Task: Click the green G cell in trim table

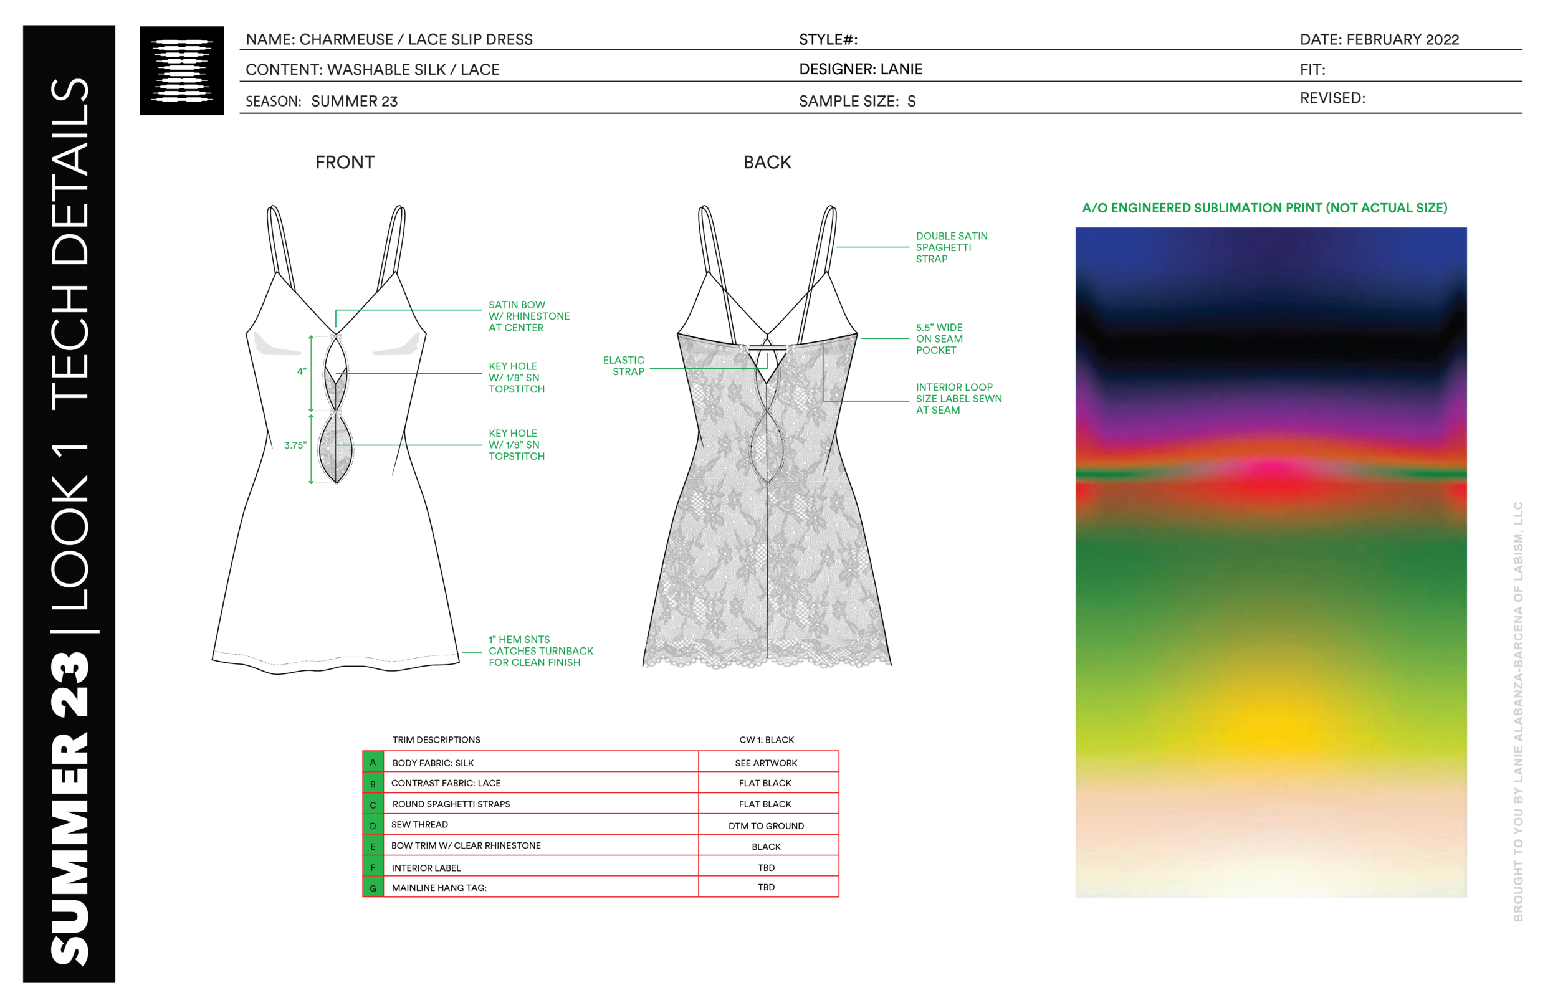Action: [373, 888]
